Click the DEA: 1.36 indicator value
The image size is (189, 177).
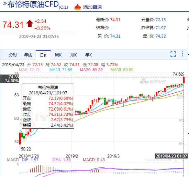(x=62, y=160)
